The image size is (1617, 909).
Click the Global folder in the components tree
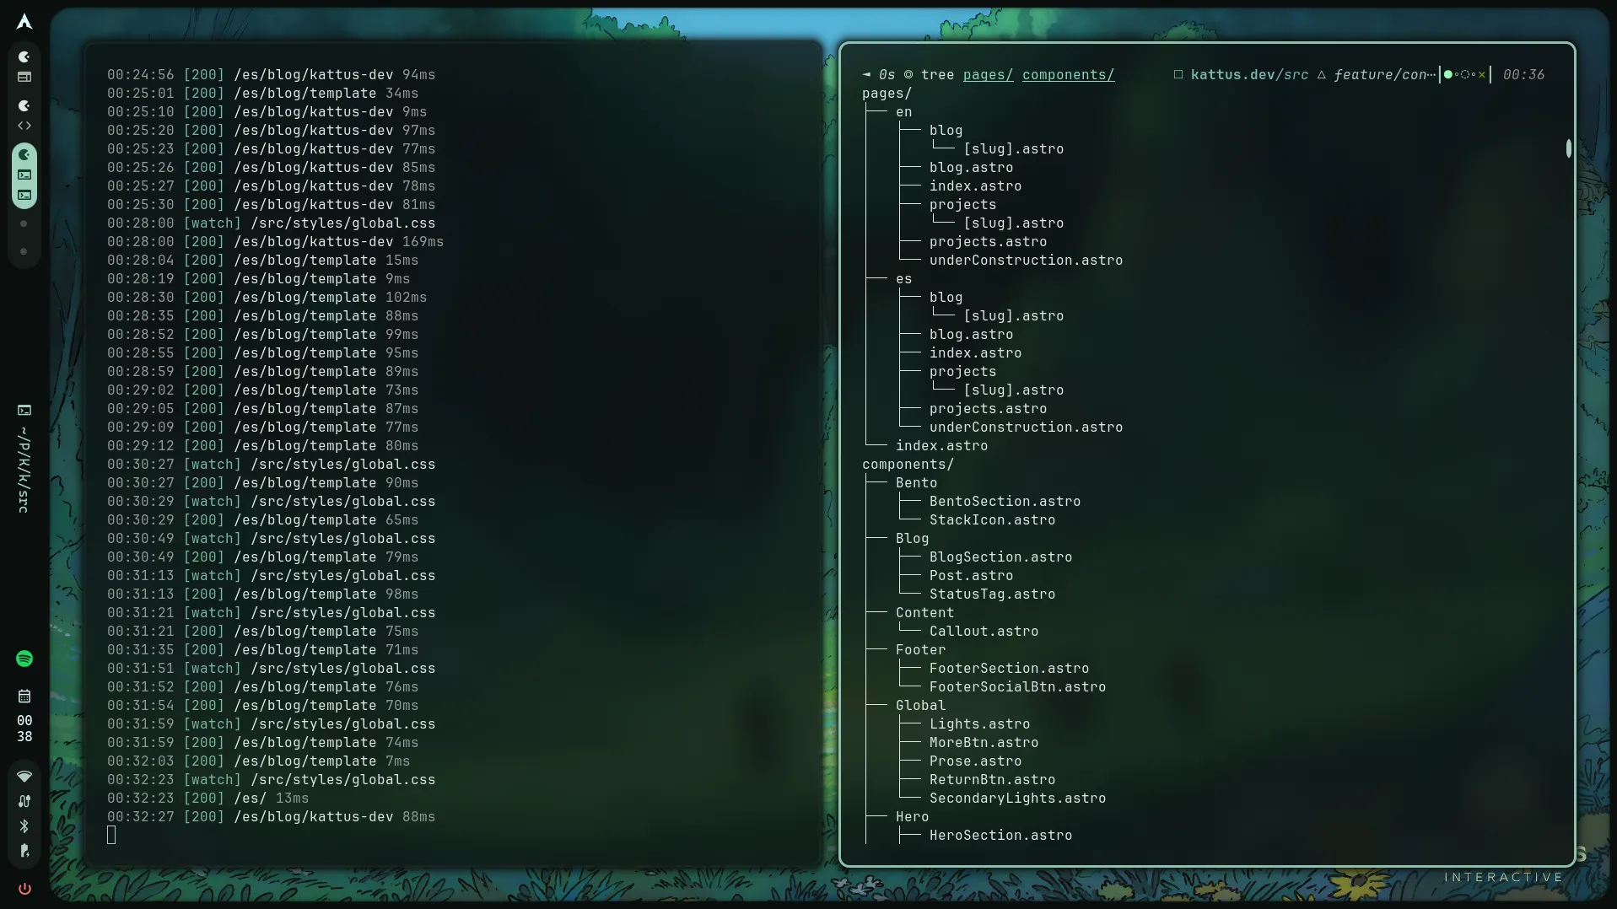(x=920, y=706)
